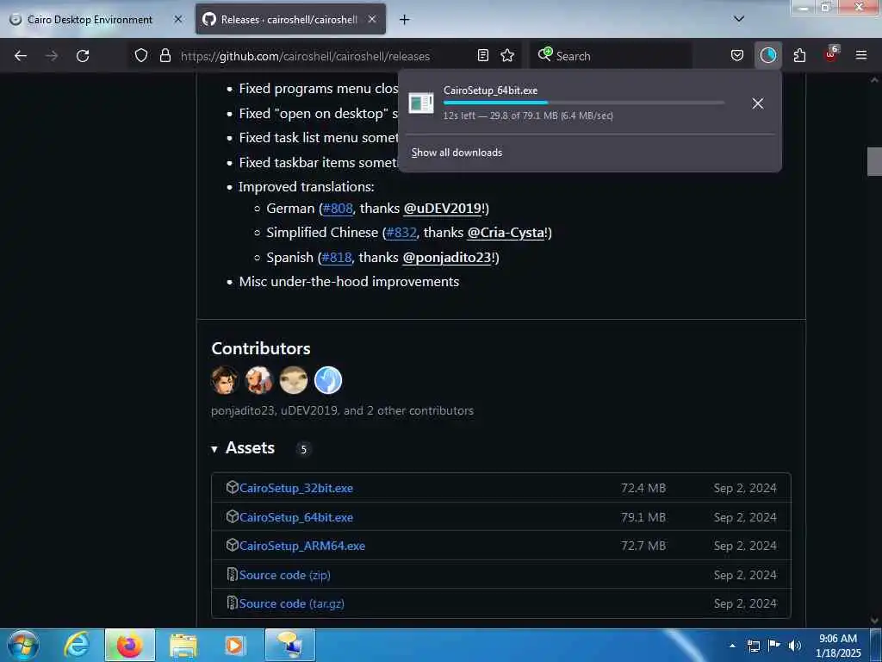Image resolution: width=882 pixels, height=662 pixels.
Task: Open Windows Explorer folder taskbar icon
Action: pyautogui.click(x=183, y=645)
